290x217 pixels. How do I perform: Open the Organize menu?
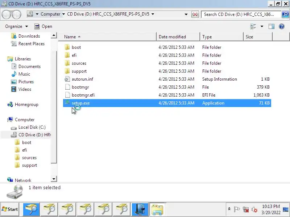click(16, 26)
